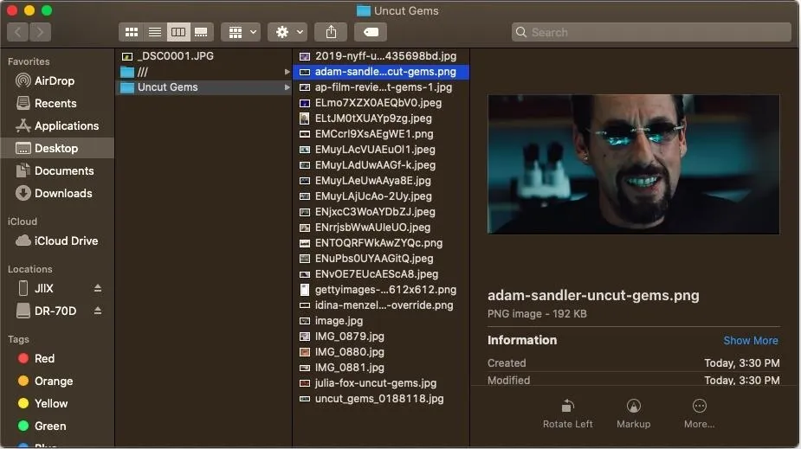
Task: Select IMG_0879.jpg
Action: click(382, 337)
